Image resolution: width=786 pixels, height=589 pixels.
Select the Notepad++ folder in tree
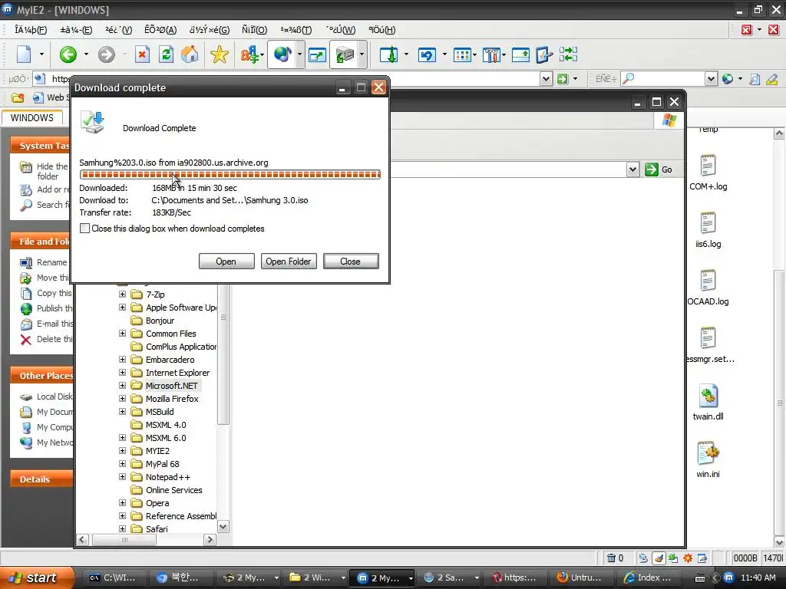(x=168, y=477)
